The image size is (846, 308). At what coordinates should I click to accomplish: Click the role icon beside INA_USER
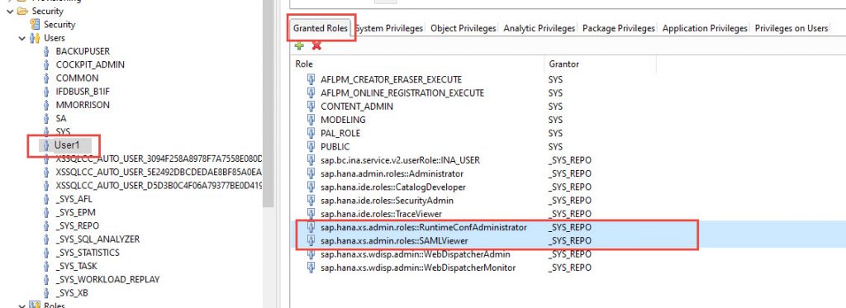tap(311, 160)
